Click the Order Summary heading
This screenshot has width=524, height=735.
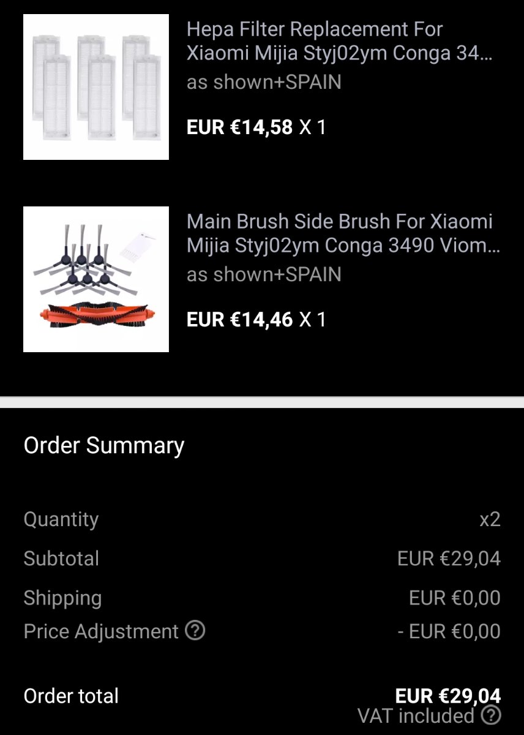tap(104, 445)
